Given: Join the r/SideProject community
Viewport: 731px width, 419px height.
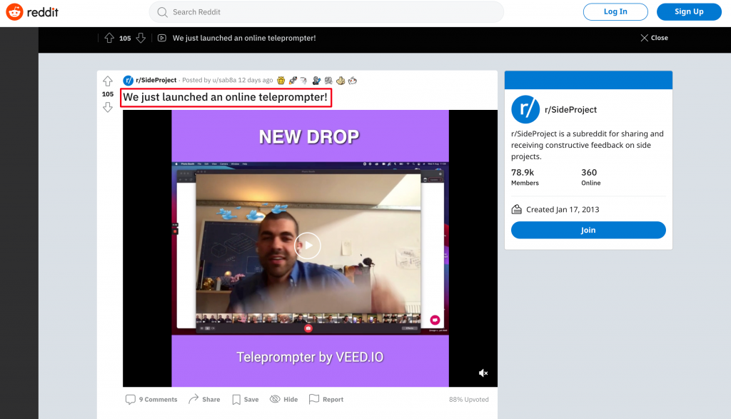Looking at the screenshot, I should [588, 231].
